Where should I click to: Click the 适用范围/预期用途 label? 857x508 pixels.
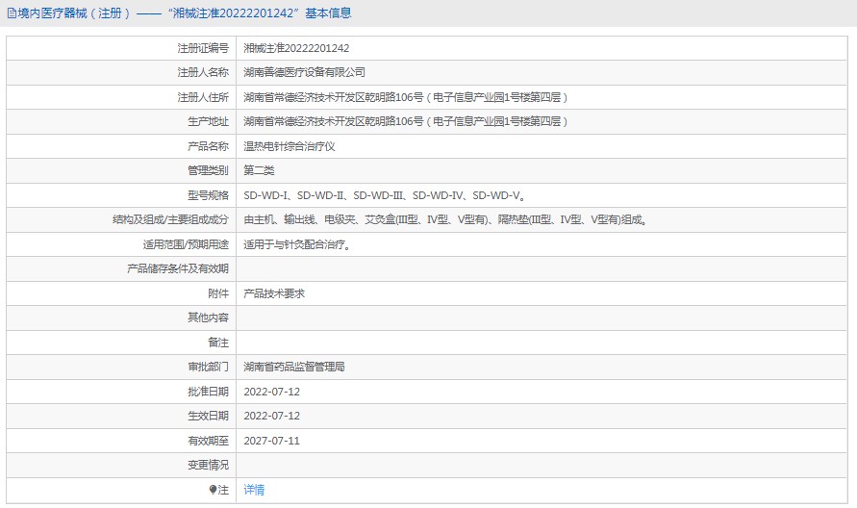point(186,244)
